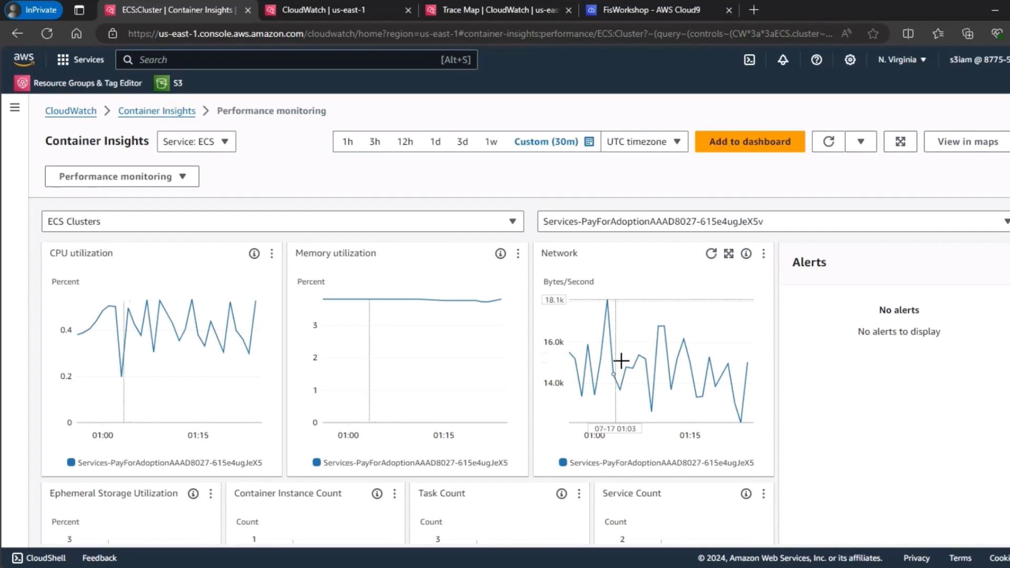This screenshot has height=568, width=1010.
Task: Click the notifications bell icon
Action: (x=783, y=60)
